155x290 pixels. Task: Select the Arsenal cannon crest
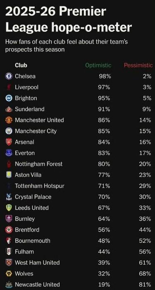point(9,142)
